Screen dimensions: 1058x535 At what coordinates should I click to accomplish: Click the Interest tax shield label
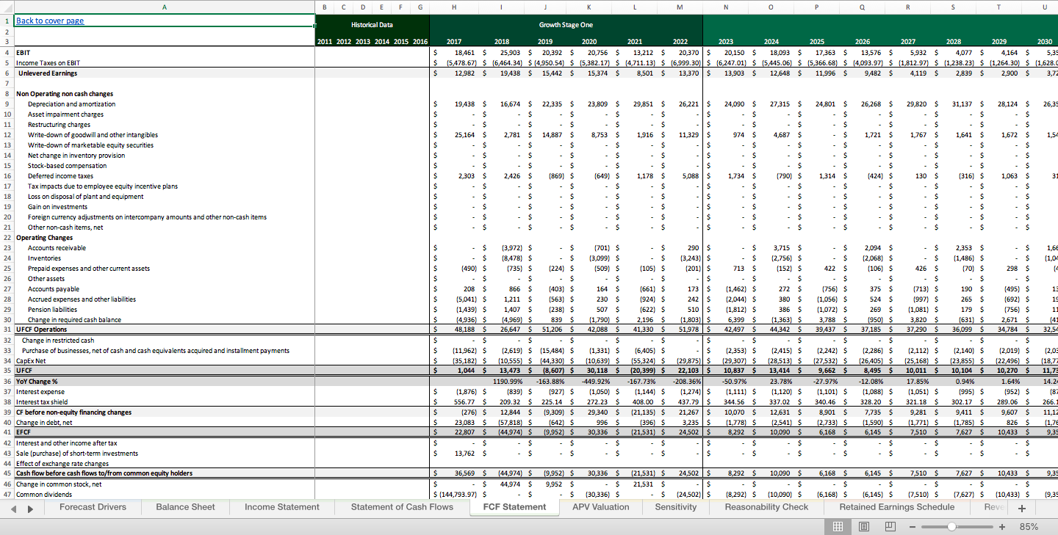pos(41,401)
